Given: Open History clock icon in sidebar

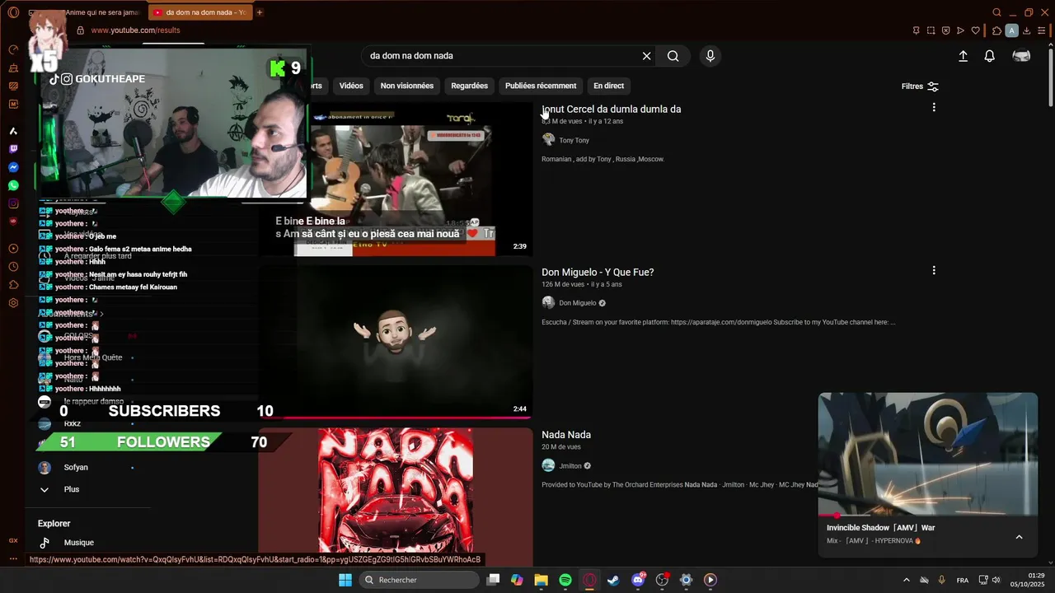Looking at the screenshot, I should 13,267.
